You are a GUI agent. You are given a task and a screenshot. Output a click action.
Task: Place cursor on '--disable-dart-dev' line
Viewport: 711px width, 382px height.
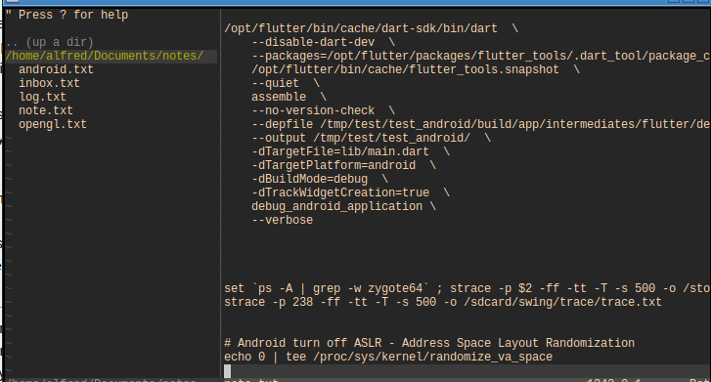324,42
